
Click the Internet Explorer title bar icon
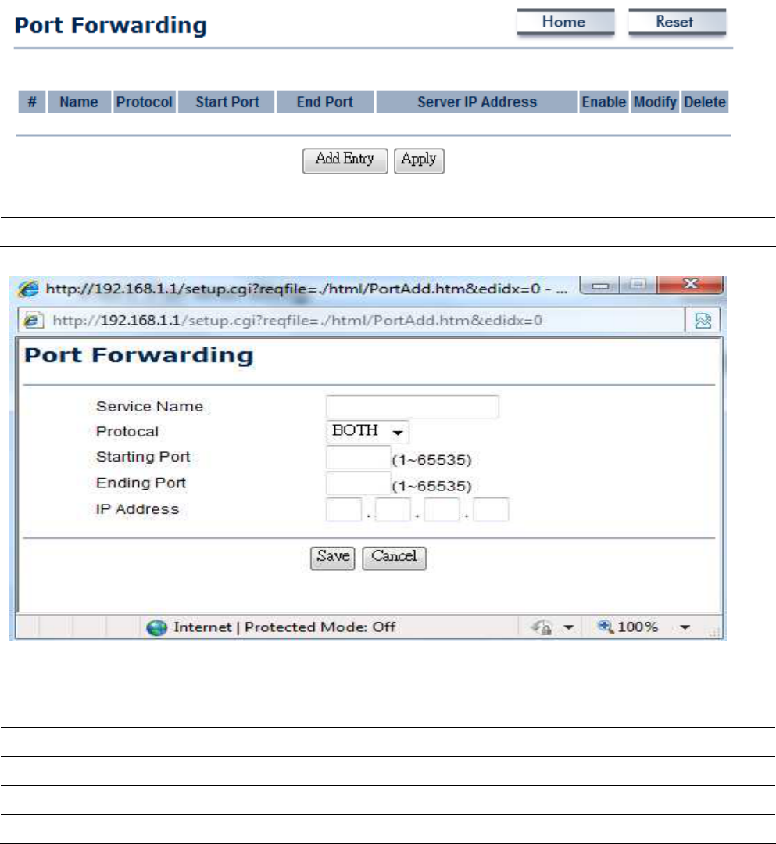[28, 289]
